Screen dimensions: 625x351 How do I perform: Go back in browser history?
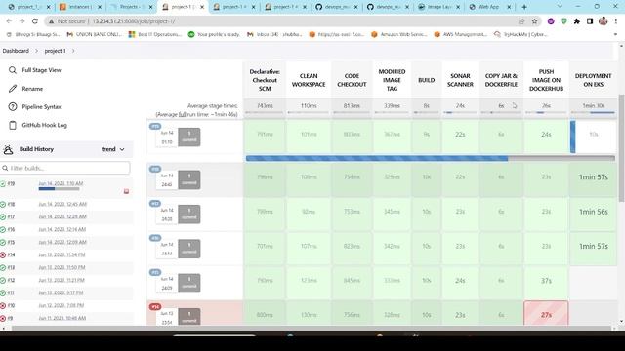[x=9, y=21]
